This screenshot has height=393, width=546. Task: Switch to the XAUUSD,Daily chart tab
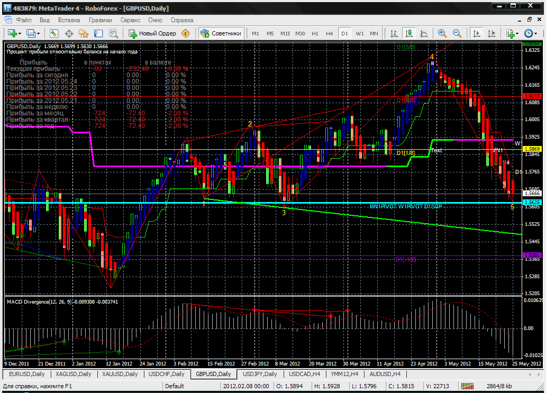coord(120,374)
